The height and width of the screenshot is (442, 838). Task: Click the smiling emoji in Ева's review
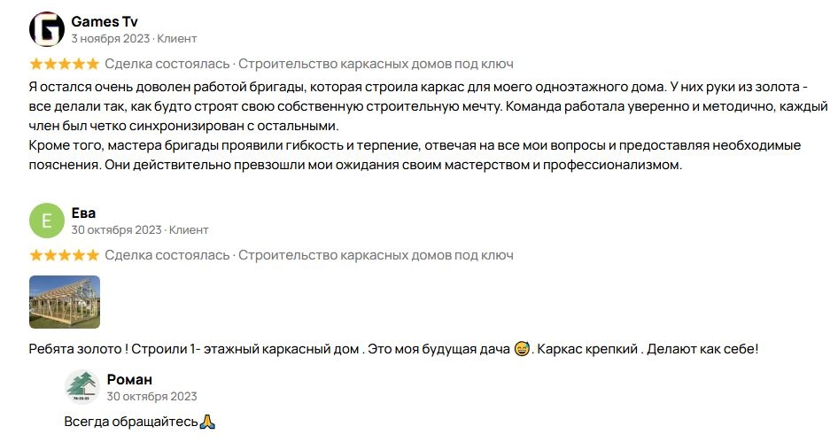click(x=522, y=349)
